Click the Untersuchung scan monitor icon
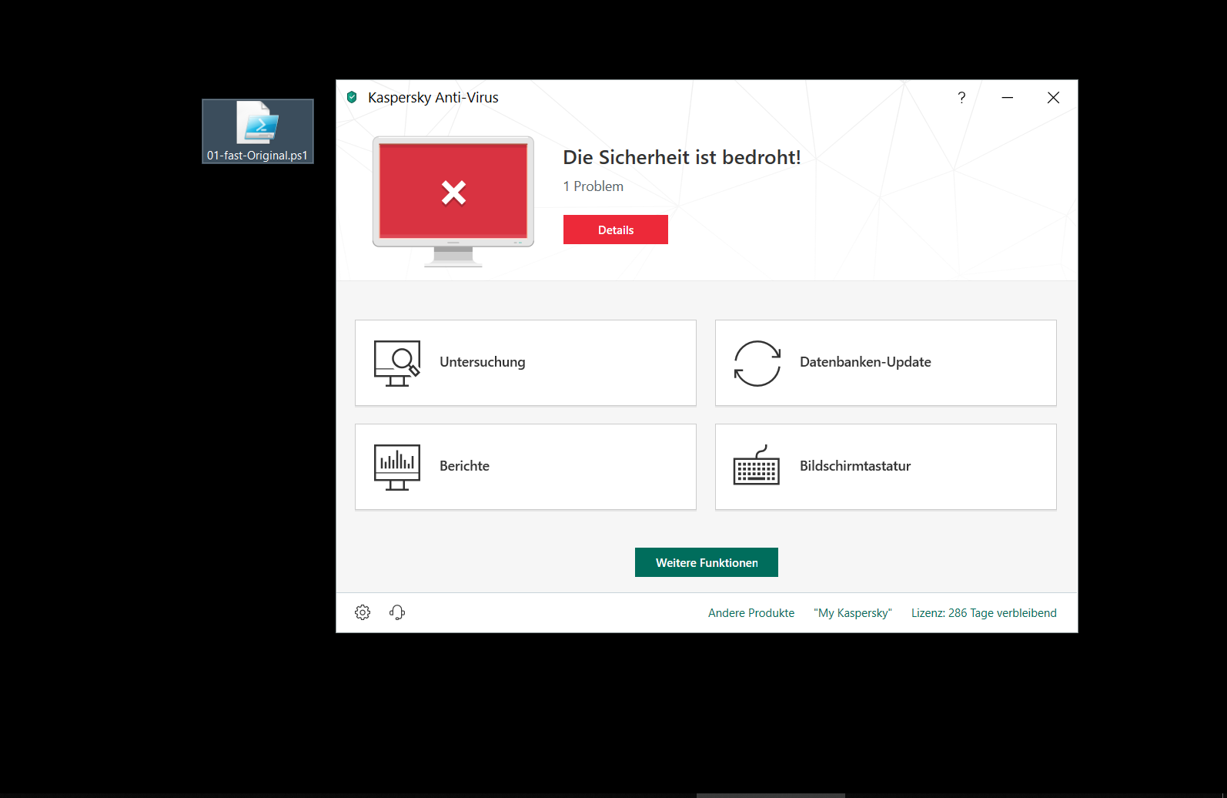This screenshot has width=1227, height=798. click(x=397, y=363)
